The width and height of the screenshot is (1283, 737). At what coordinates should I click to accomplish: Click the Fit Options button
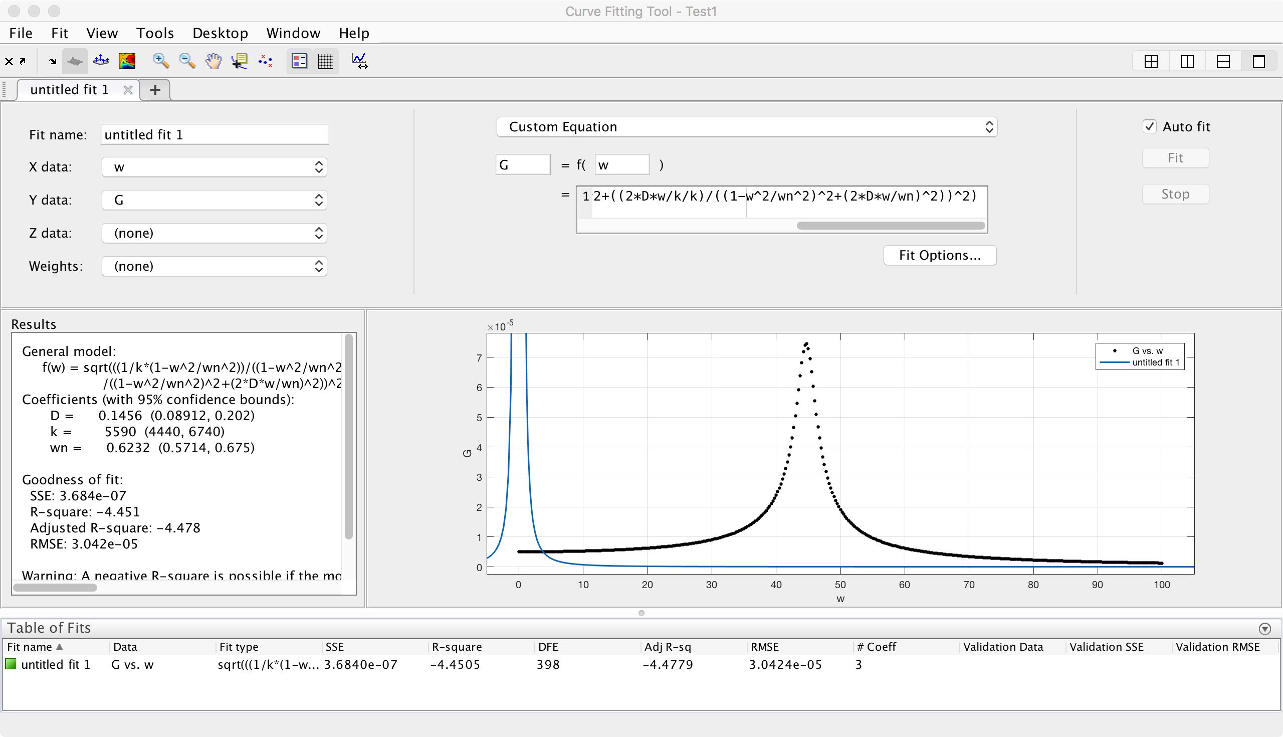940,255
